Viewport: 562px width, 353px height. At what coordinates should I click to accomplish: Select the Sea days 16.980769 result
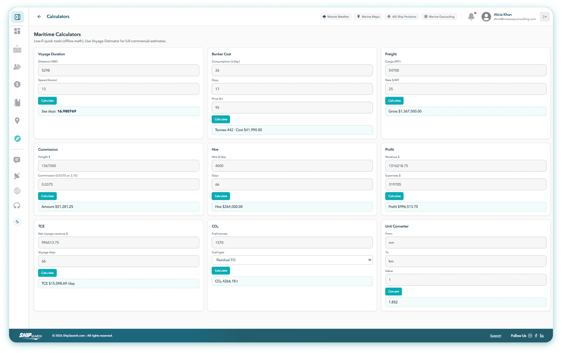pyautogui.click(x=119, y=111)
